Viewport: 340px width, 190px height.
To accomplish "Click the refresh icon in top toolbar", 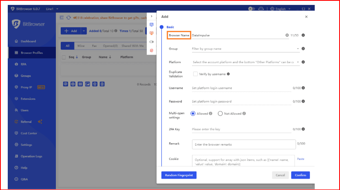I will click(68, 17).
